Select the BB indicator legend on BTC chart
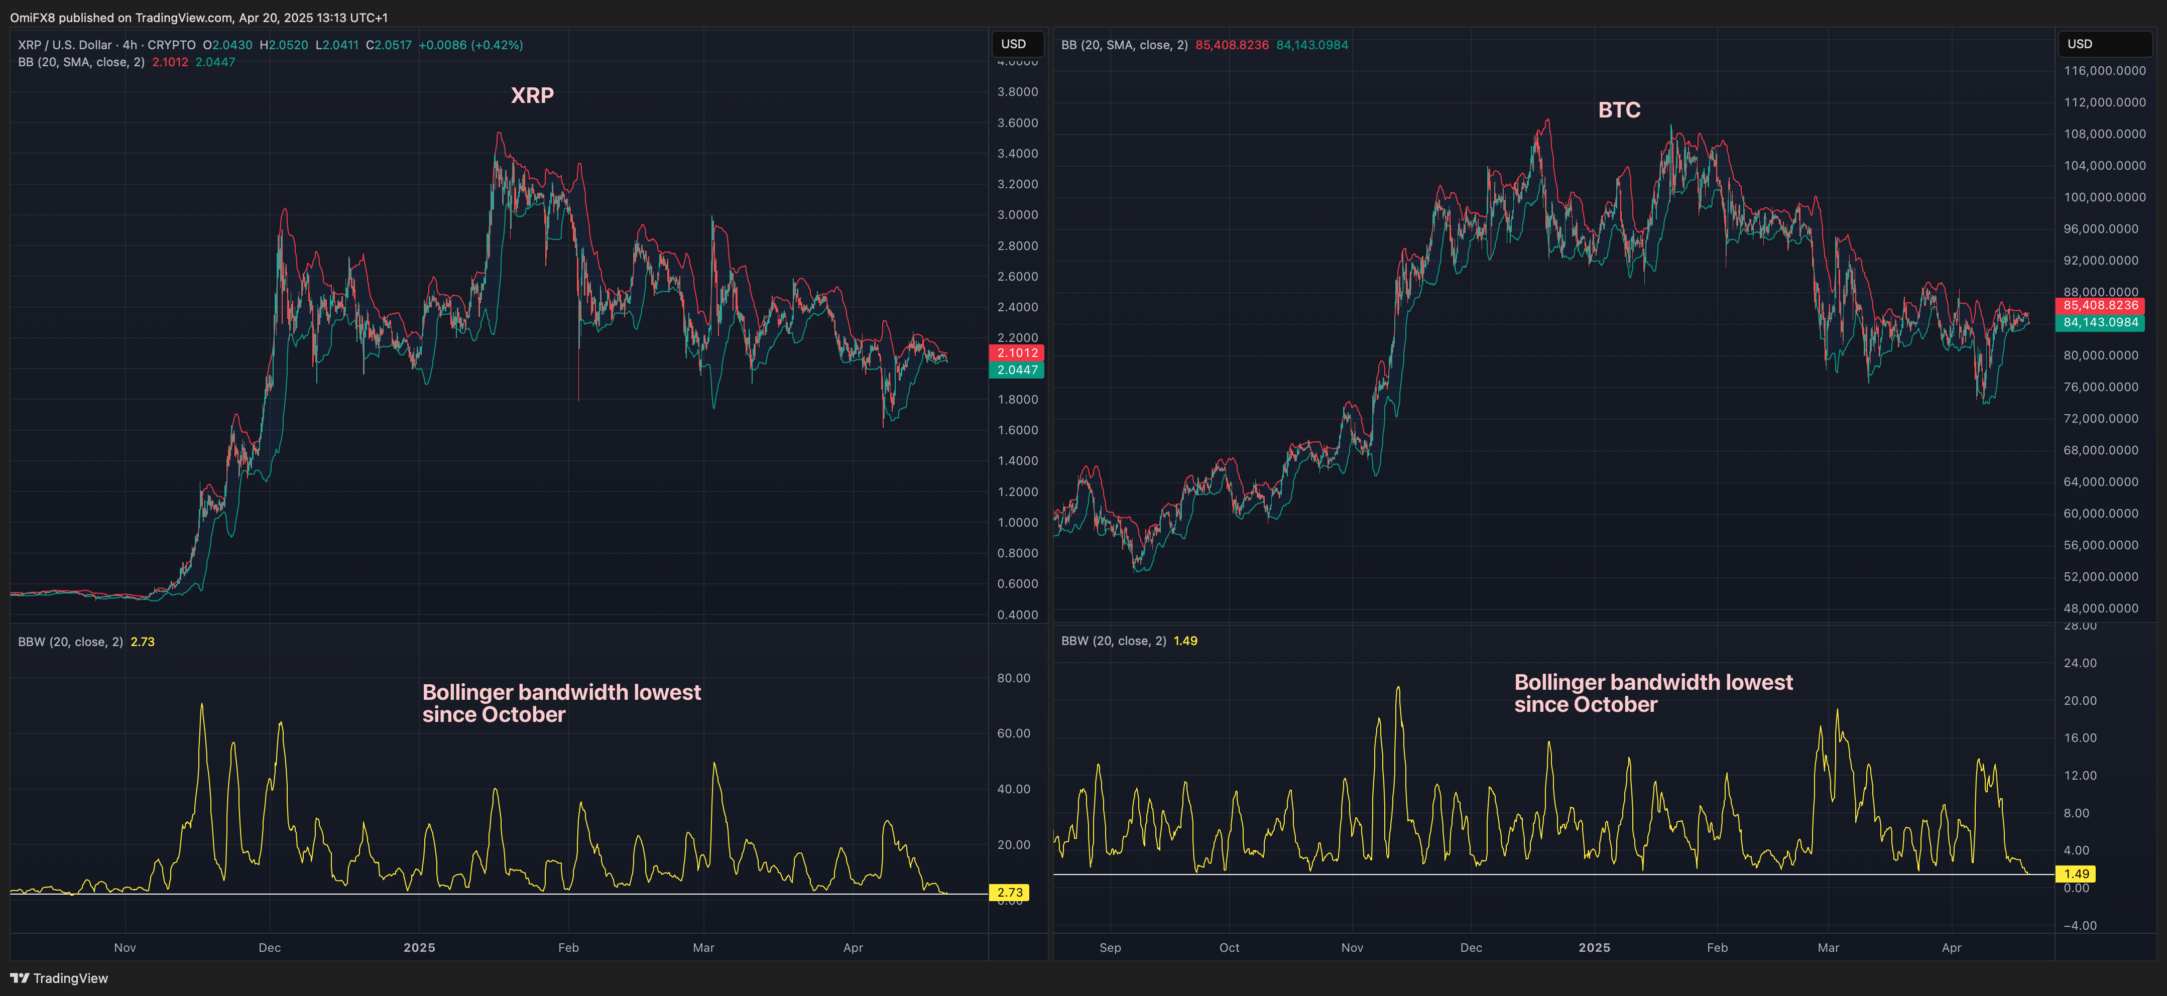This screenshot has height=996, width=2167. click(x=1124, y=45)
